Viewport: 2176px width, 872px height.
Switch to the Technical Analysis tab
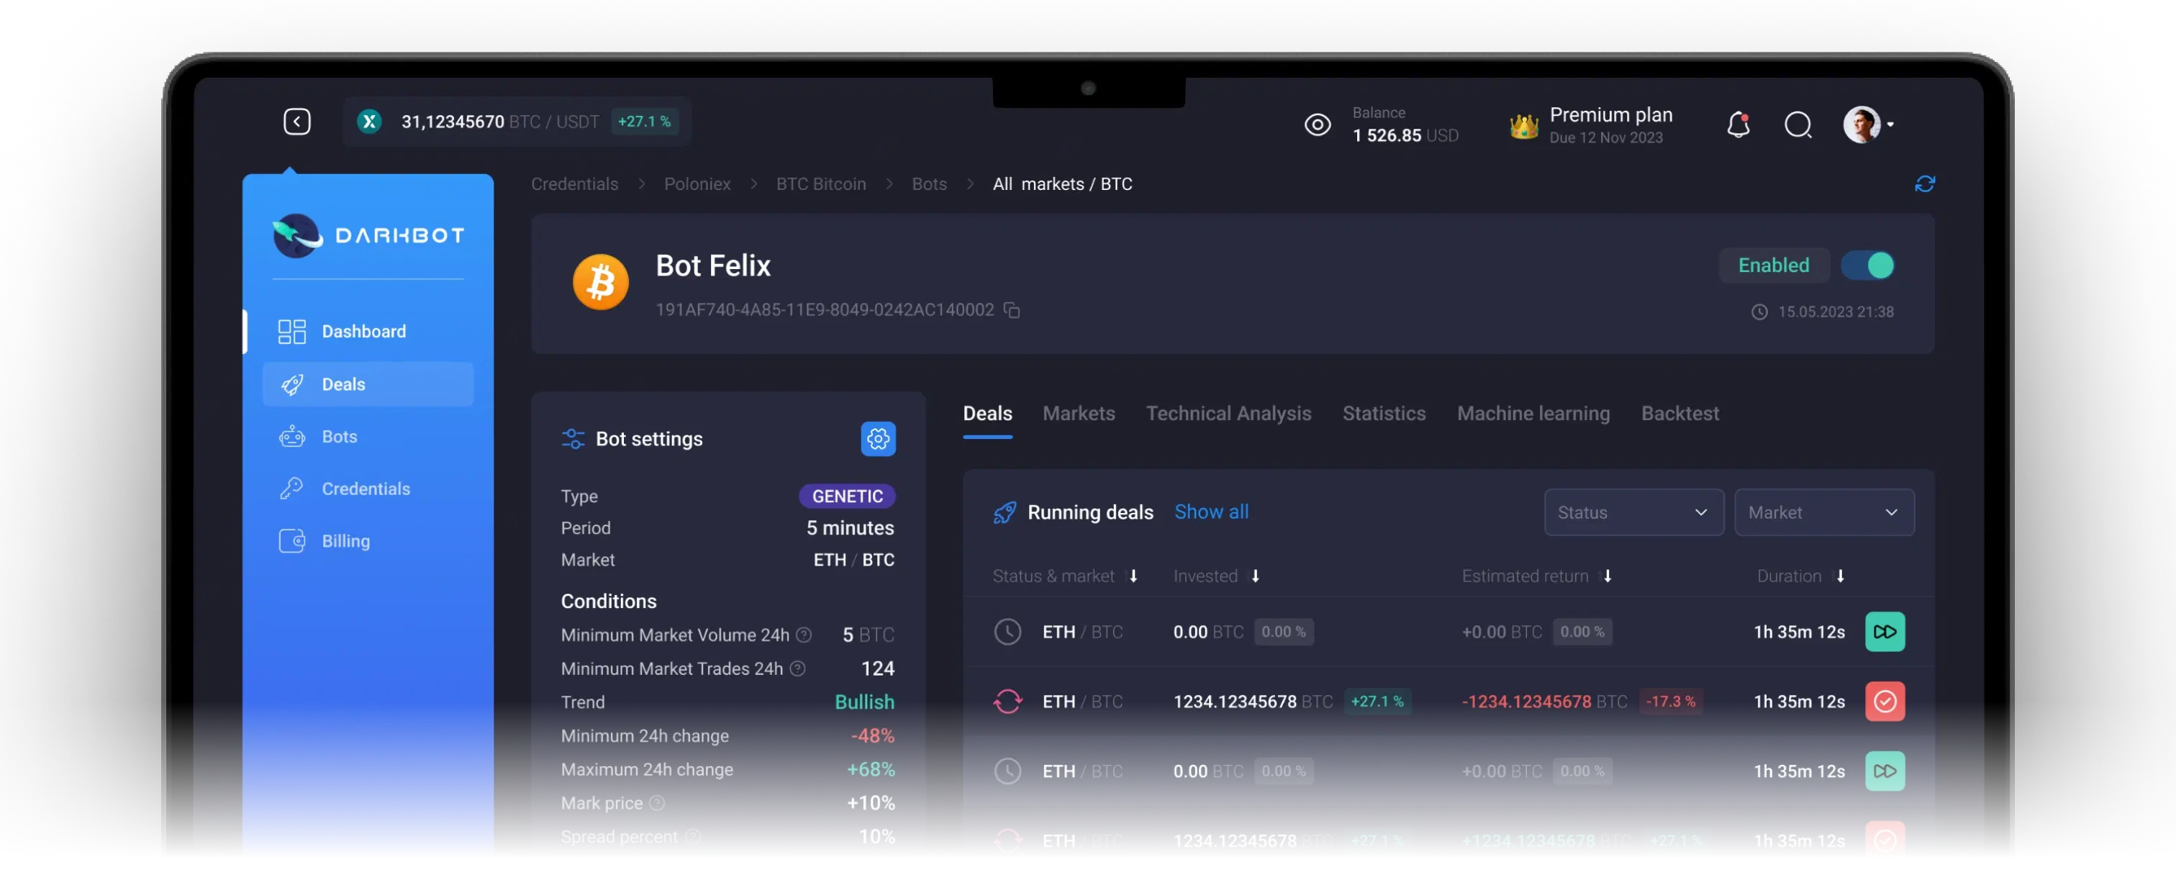tap(1228, 412)
